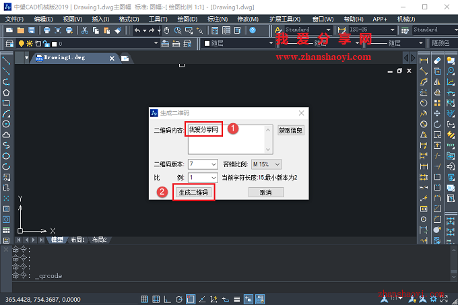Click the blue Help question mark icon
Viewport: 458px width, 305px height.
253,30
